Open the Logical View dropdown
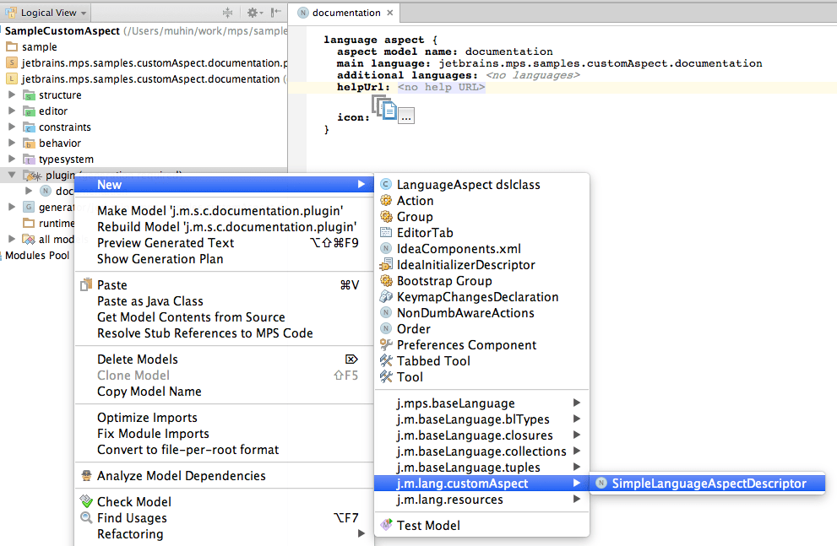This screenshot has width=837, height=546. pyautogui.click(x=46, y=13)
